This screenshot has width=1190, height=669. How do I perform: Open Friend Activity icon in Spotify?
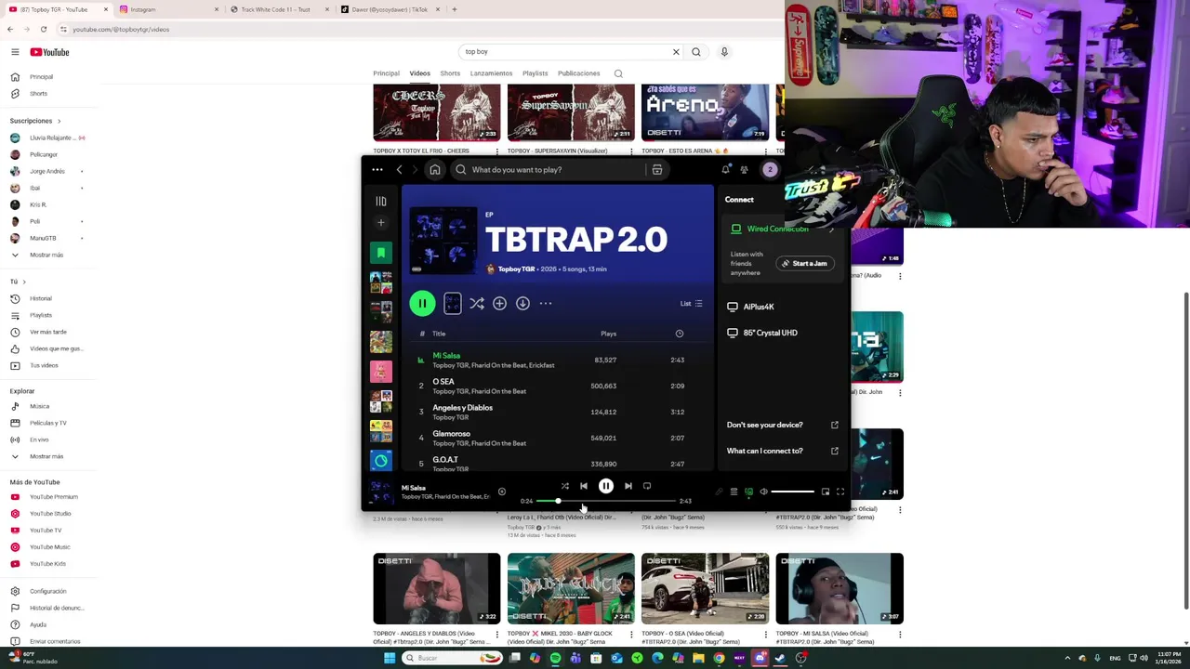tap(744, 169)
